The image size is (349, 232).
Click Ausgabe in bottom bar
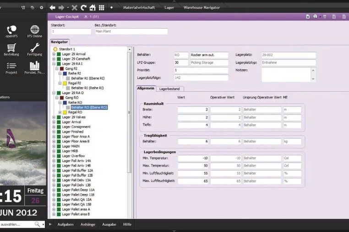point(109,224)
